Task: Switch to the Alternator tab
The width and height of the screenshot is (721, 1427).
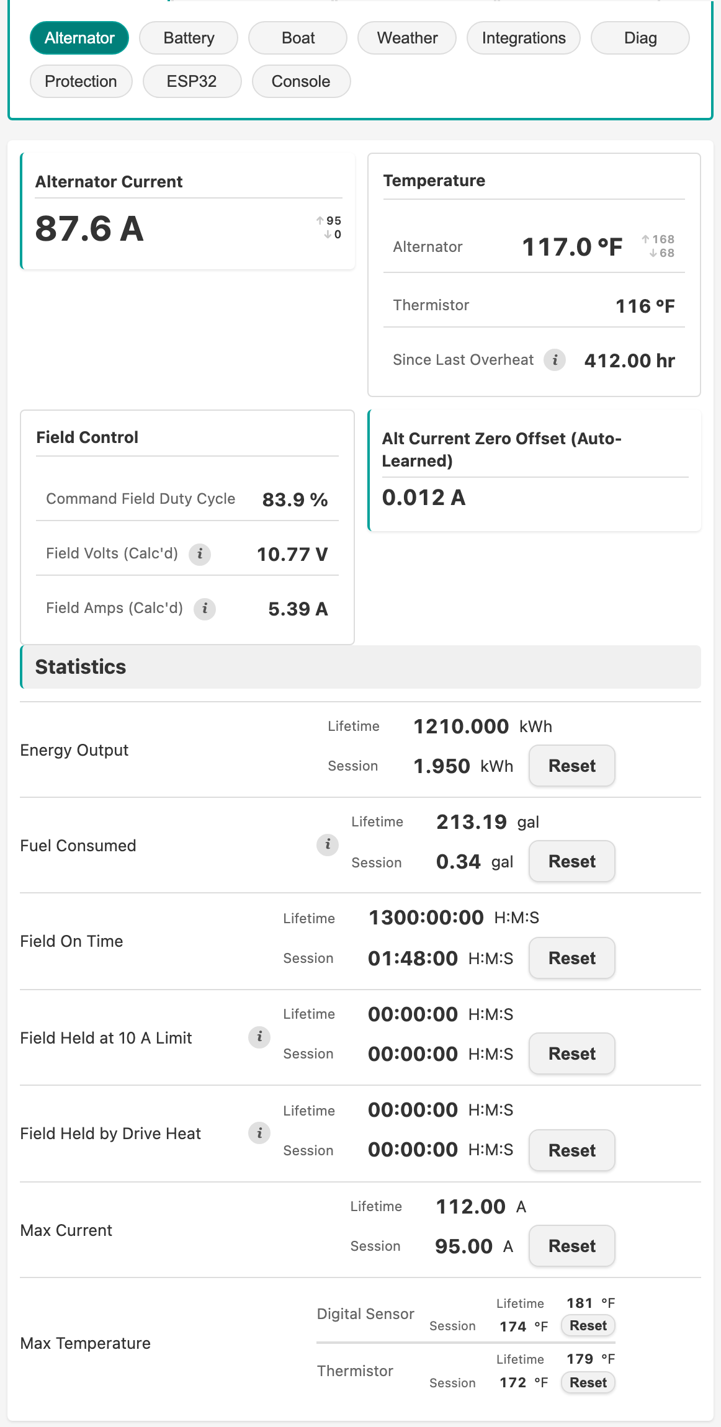Action: 79,38
